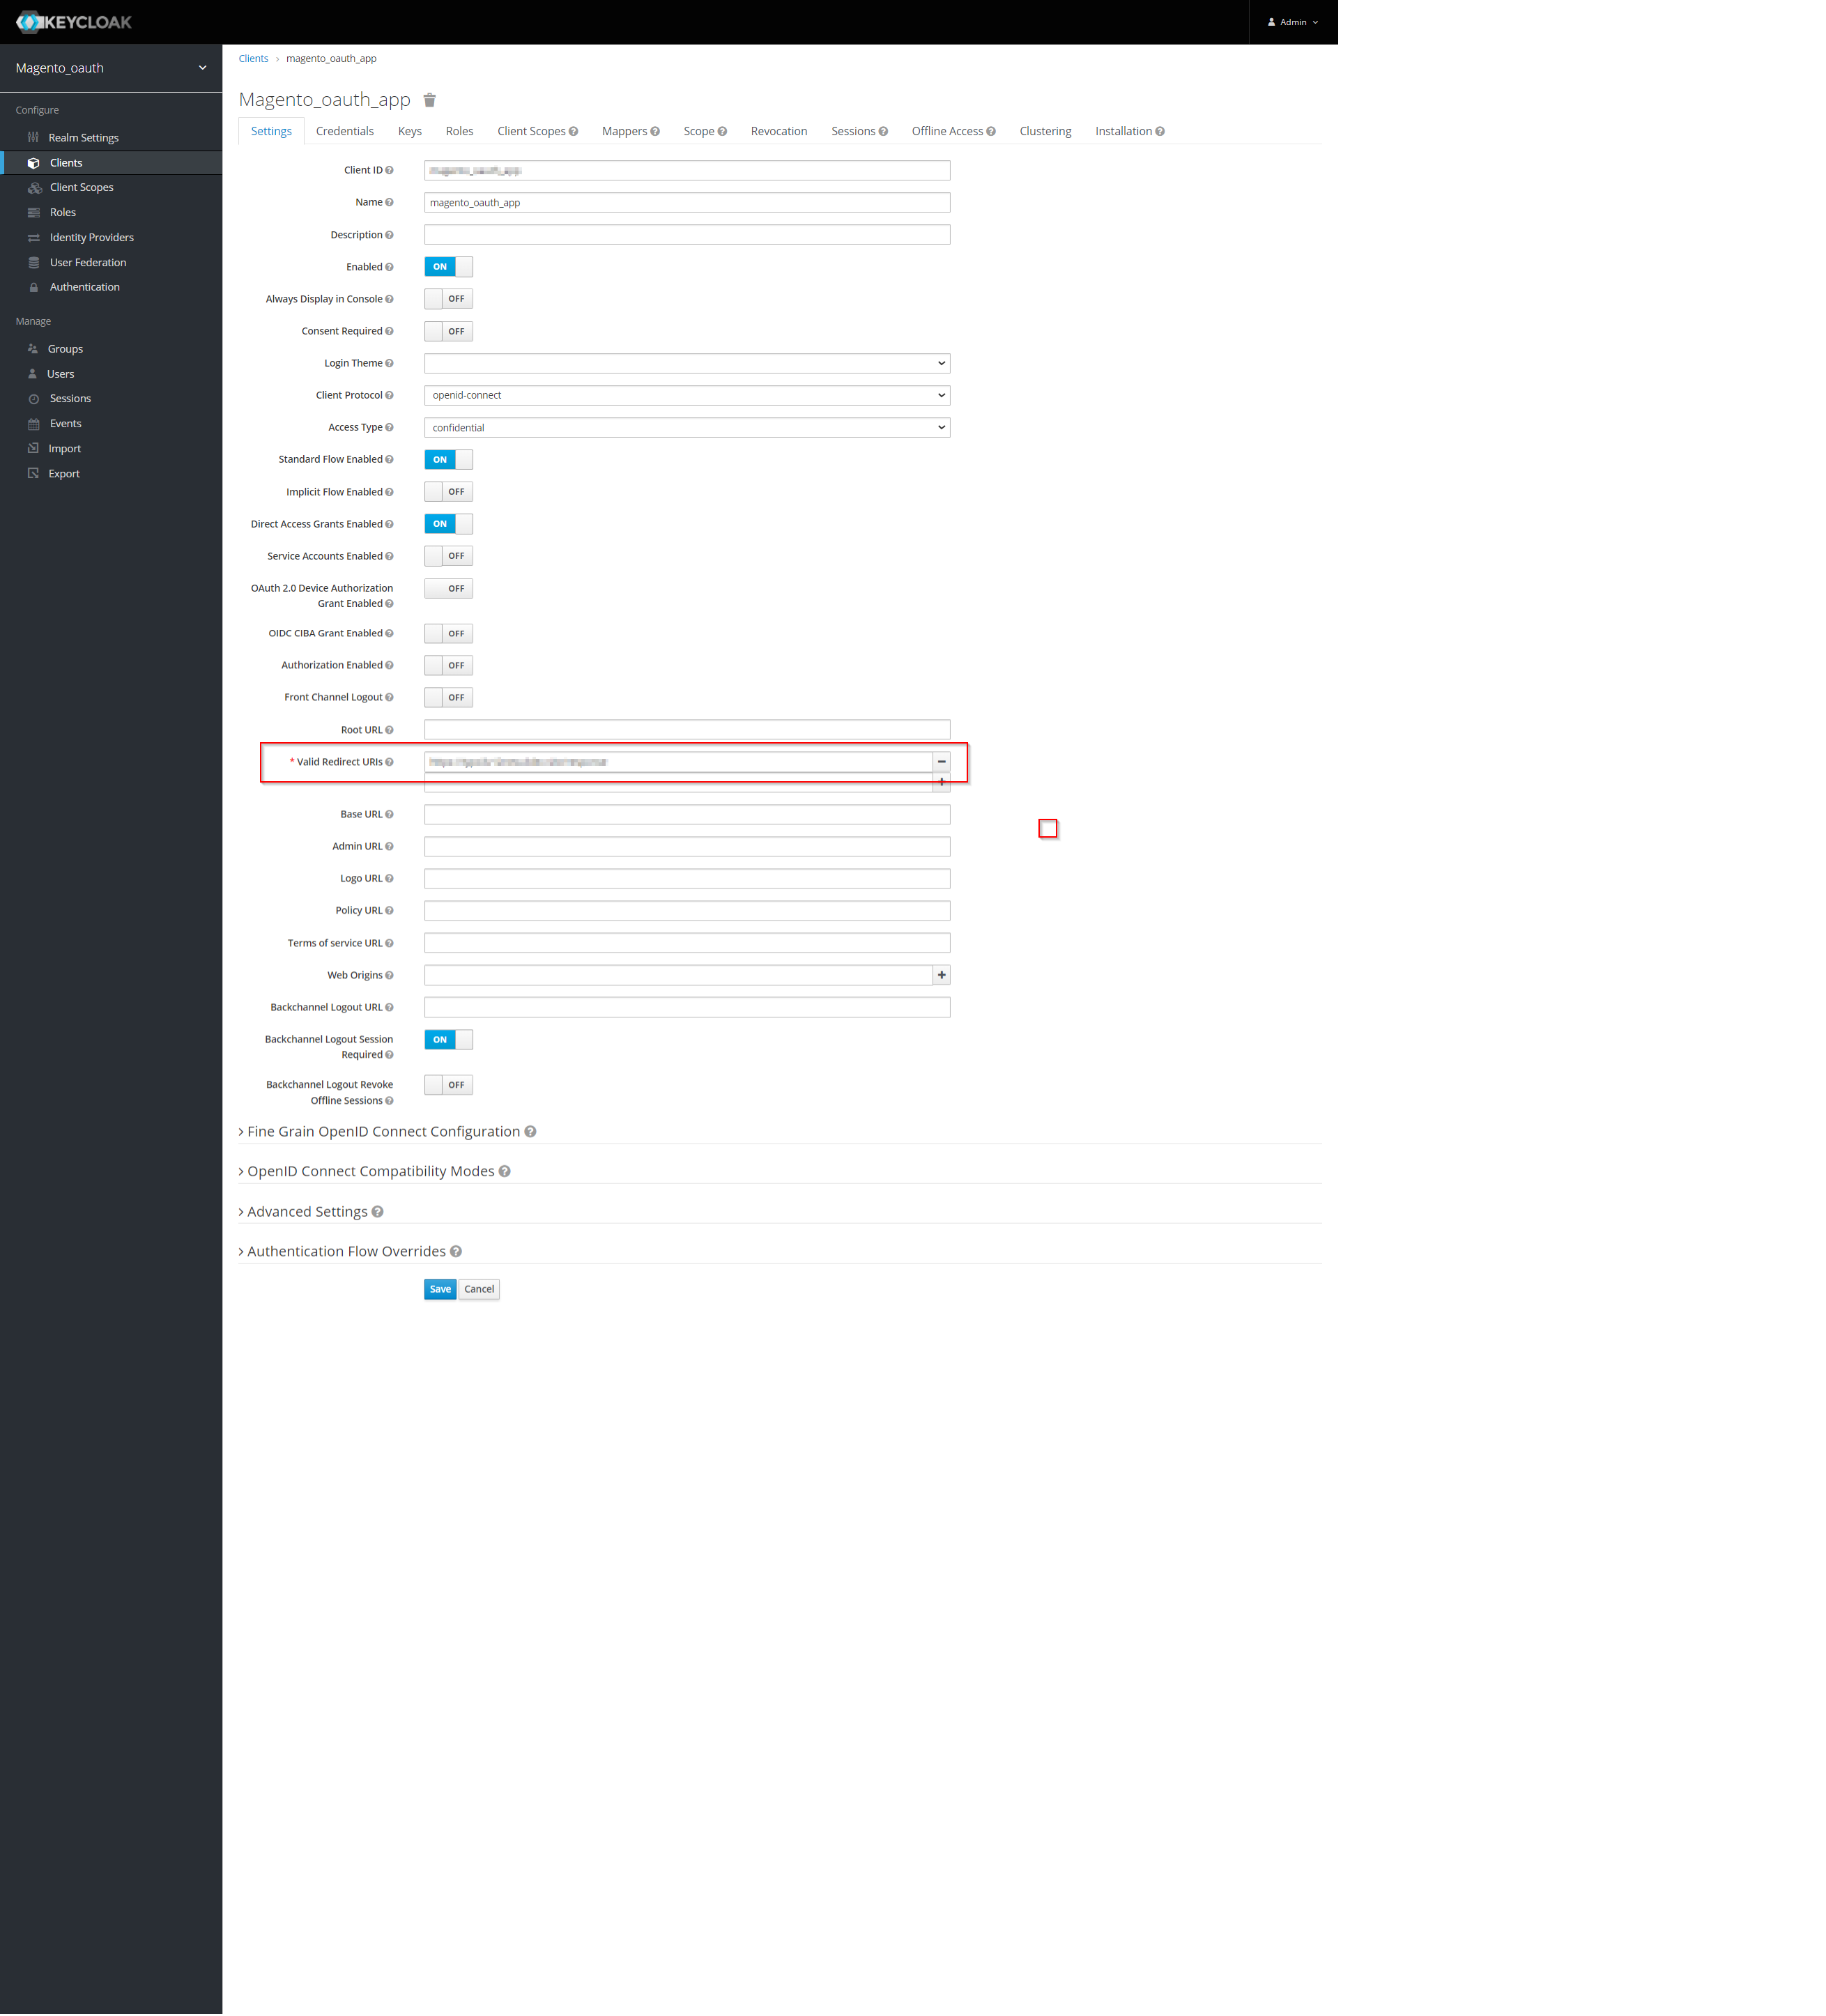Expand the Advanced Settings section
The width and height of the screenshot is (1826, 2016).
click(307, 1212)
